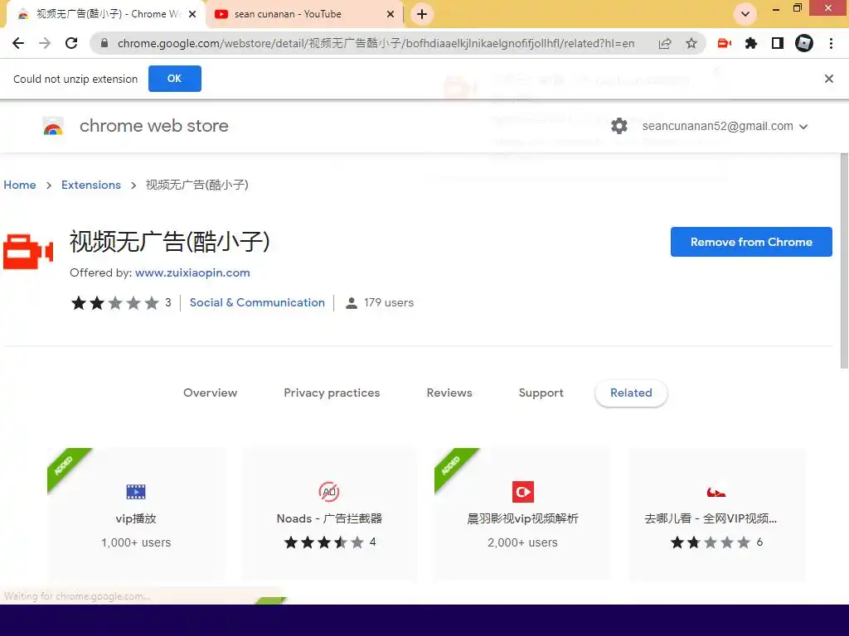Open the Social & Communication category
Image resolution: width=849 pixels, height=636 pixels.
coord(257,302)
